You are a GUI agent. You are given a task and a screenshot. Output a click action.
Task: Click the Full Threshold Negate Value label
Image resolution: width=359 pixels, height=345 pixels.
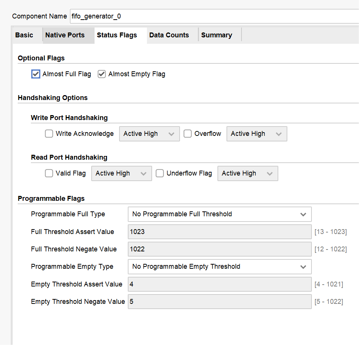[x=74, y=249]
